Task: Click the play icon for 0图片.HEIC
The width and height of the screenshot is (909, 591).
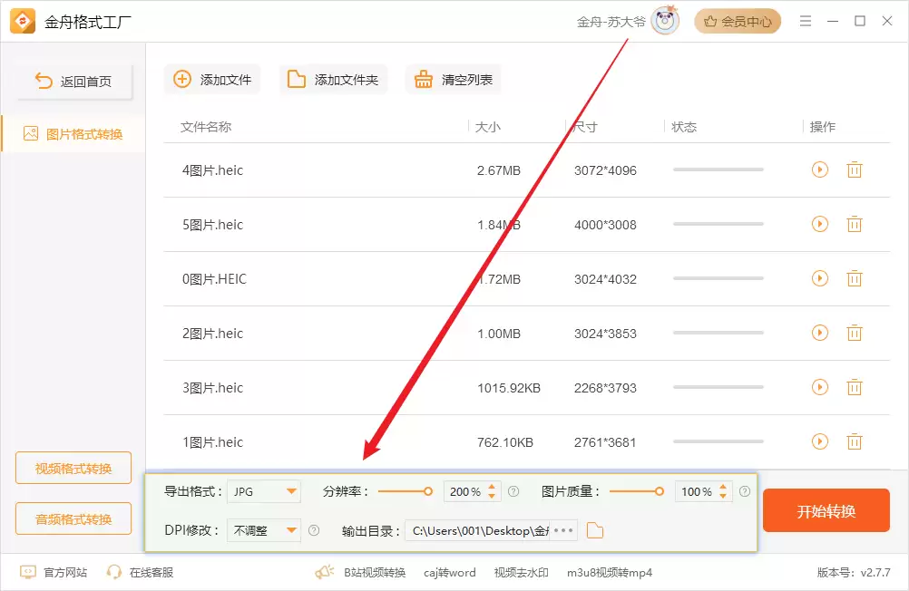Action: pos(820,278)
